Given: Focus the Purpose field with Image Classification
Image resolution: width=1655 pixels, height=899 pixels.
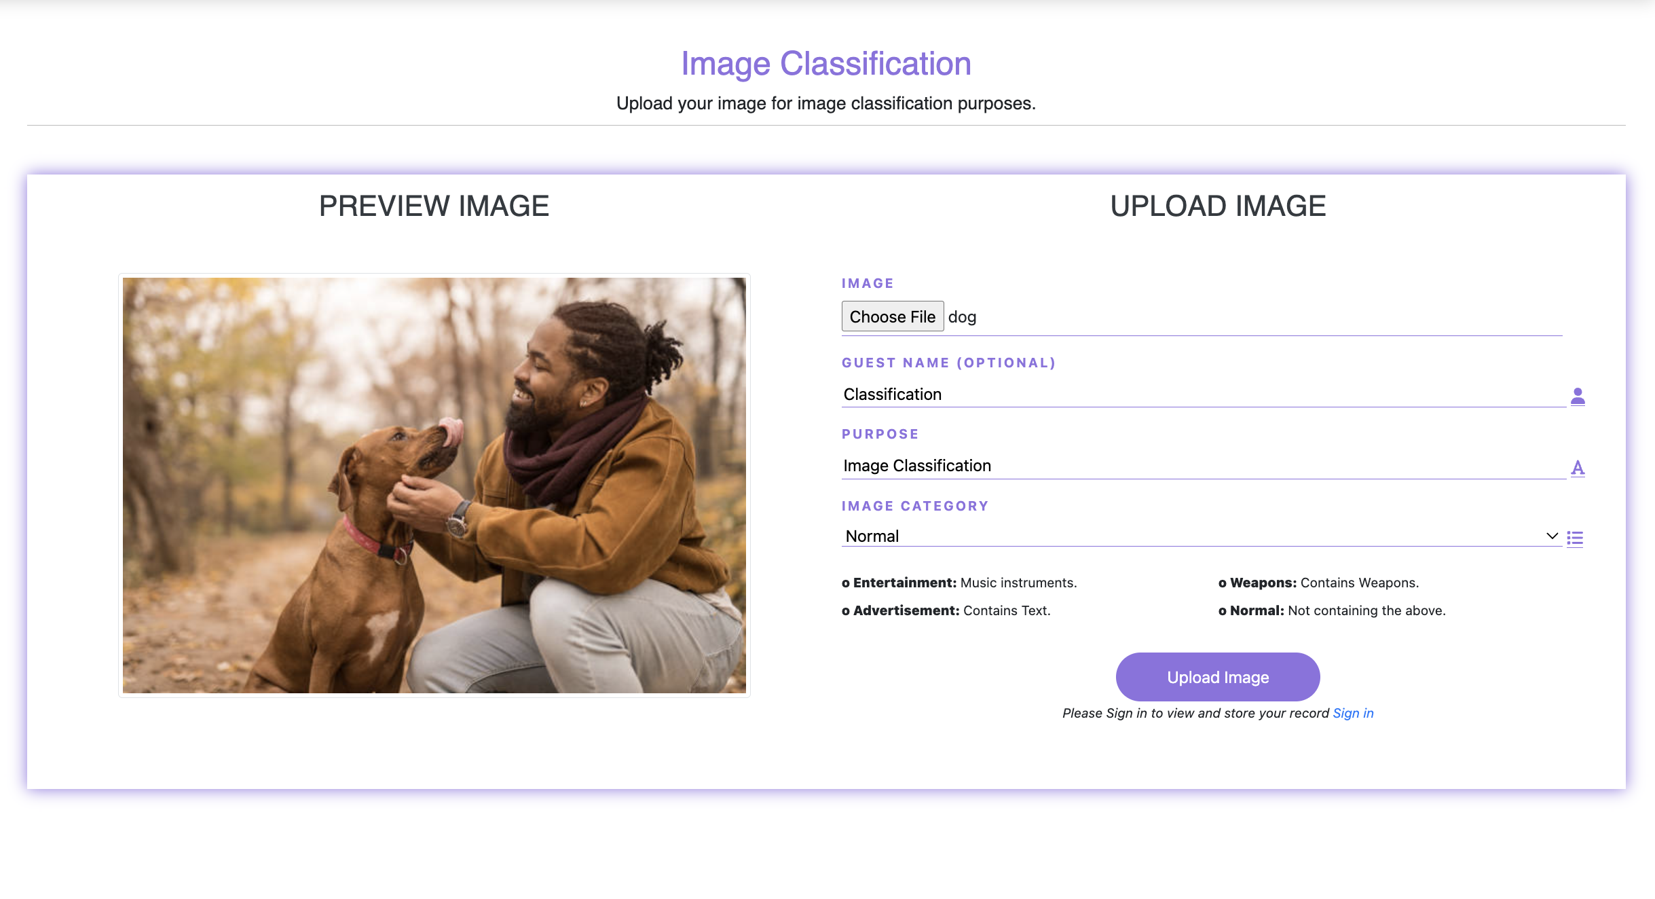Looking at the screenshot, I should click(x=1204, y=466).
